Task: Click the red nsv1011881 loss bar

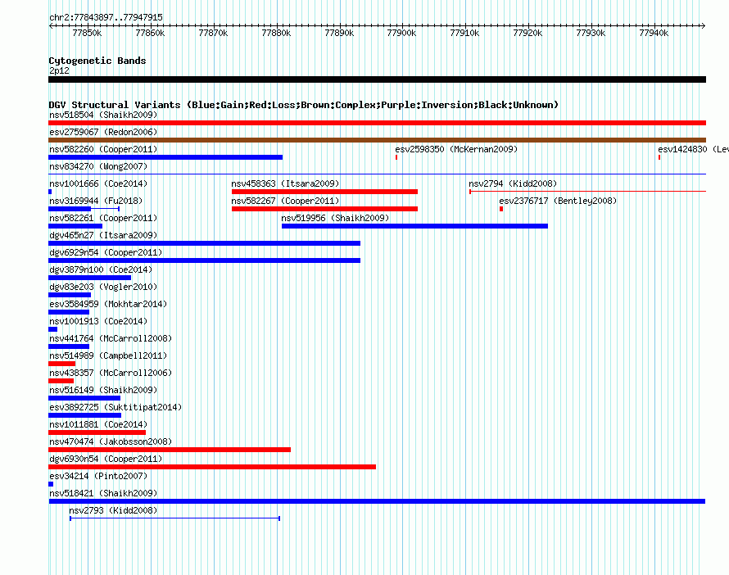Action: (x=97, y=432)
